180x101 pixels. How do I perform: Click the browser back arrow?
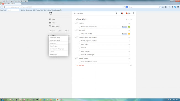(x=2, y=7)
